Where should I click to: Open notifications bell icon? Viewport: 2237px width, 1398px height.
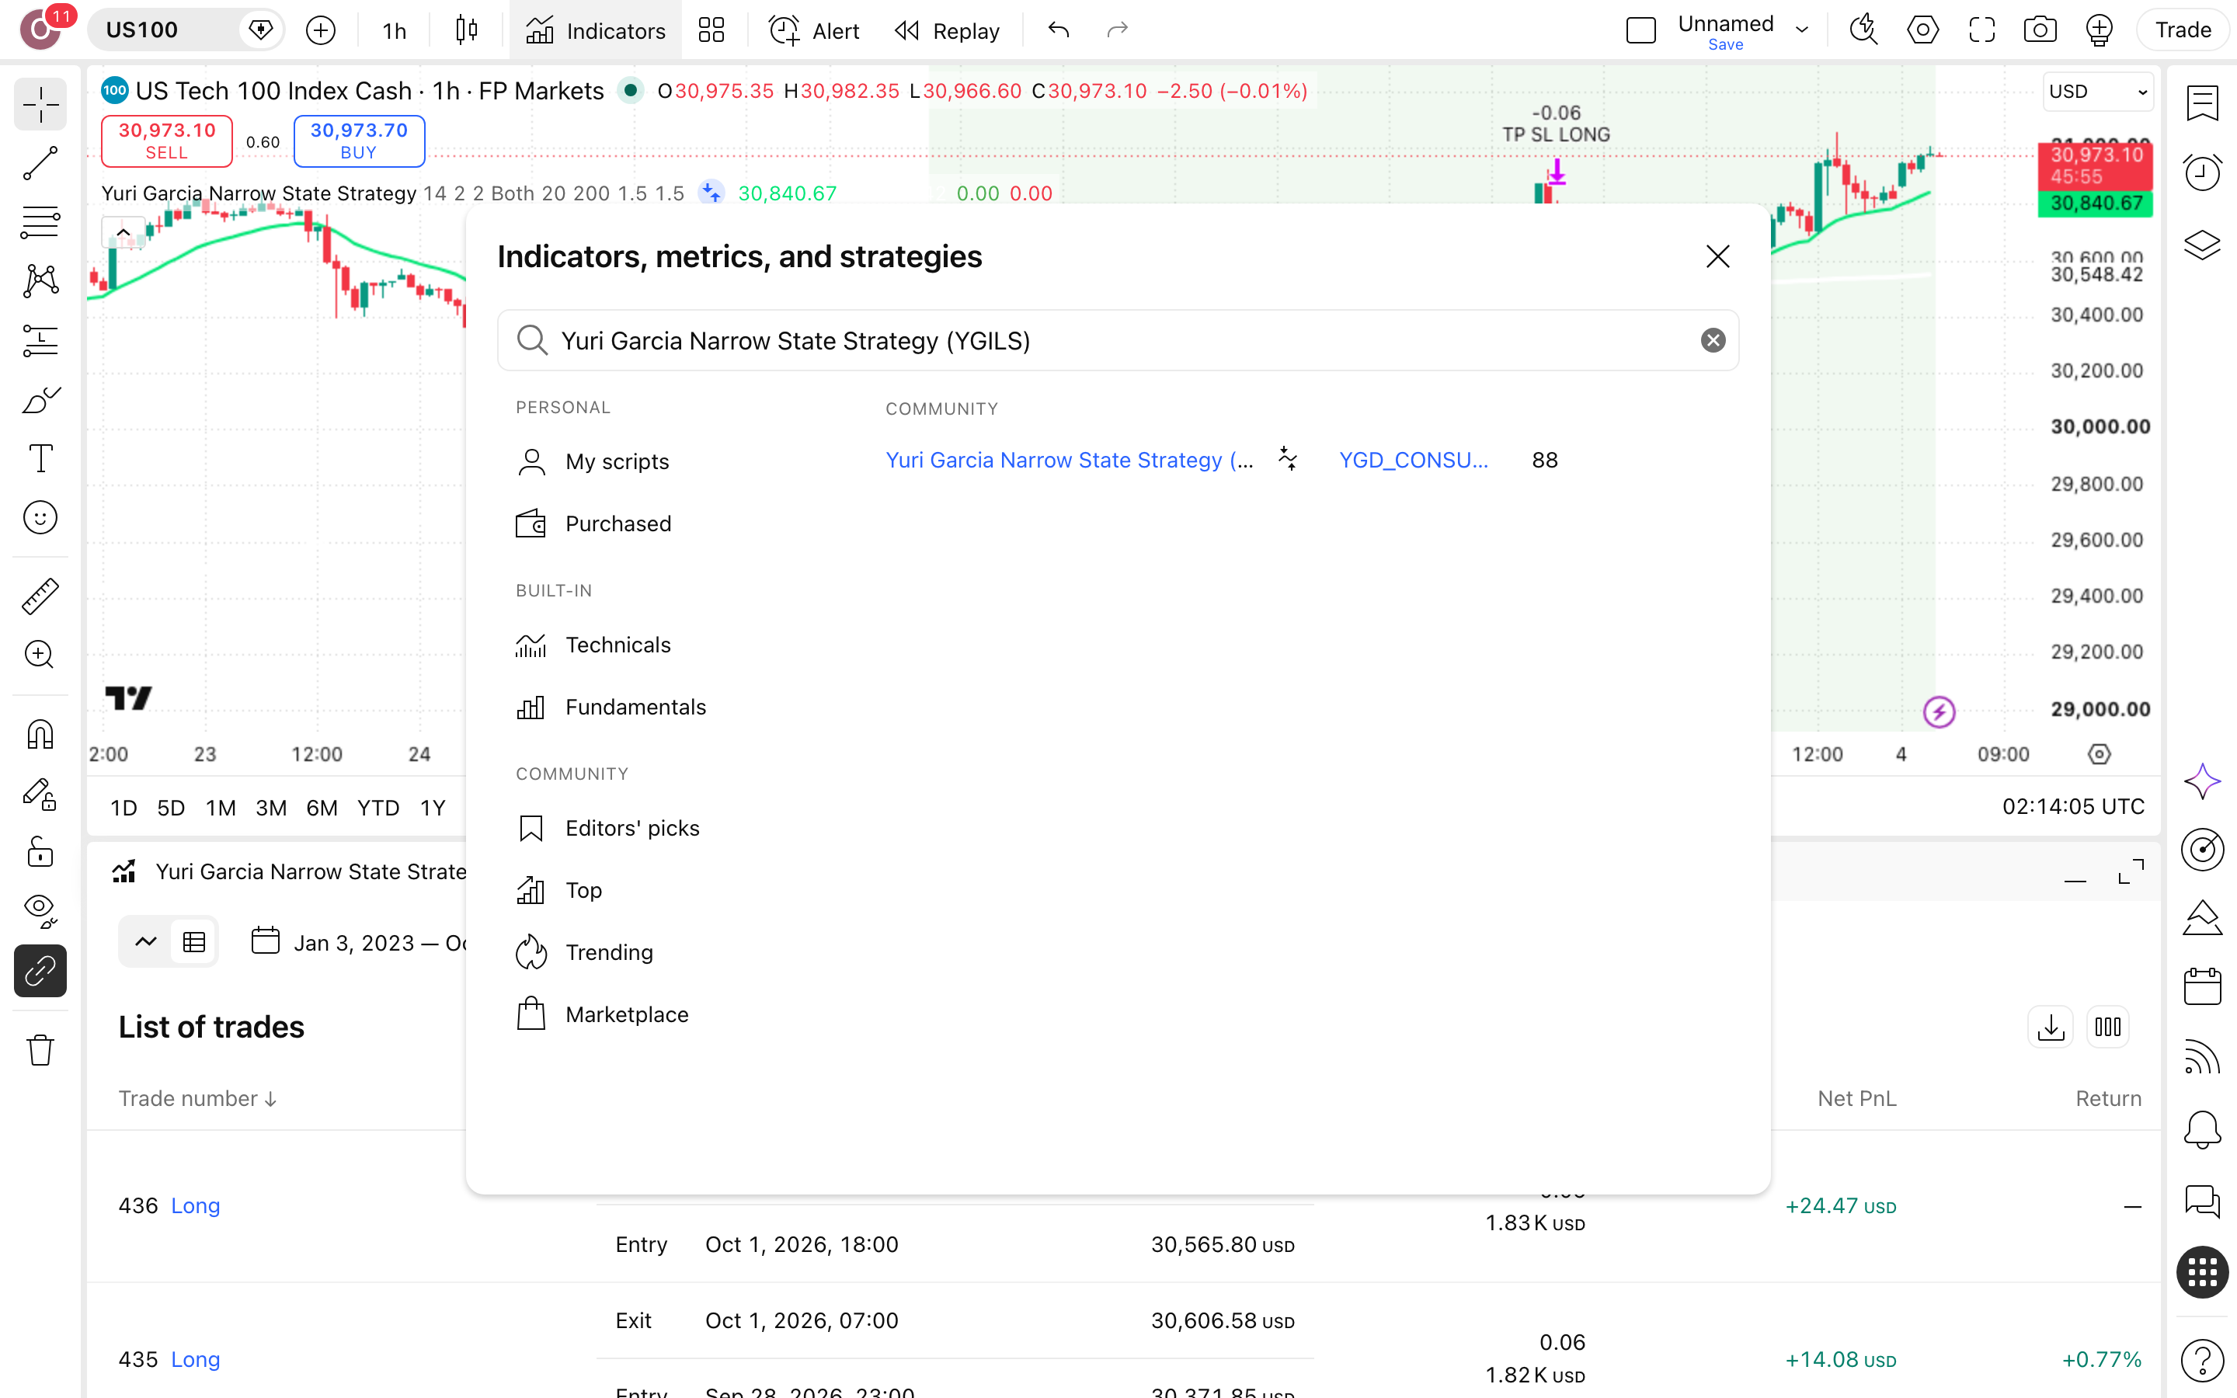pyautogui.click(x=2202, y=1129)
